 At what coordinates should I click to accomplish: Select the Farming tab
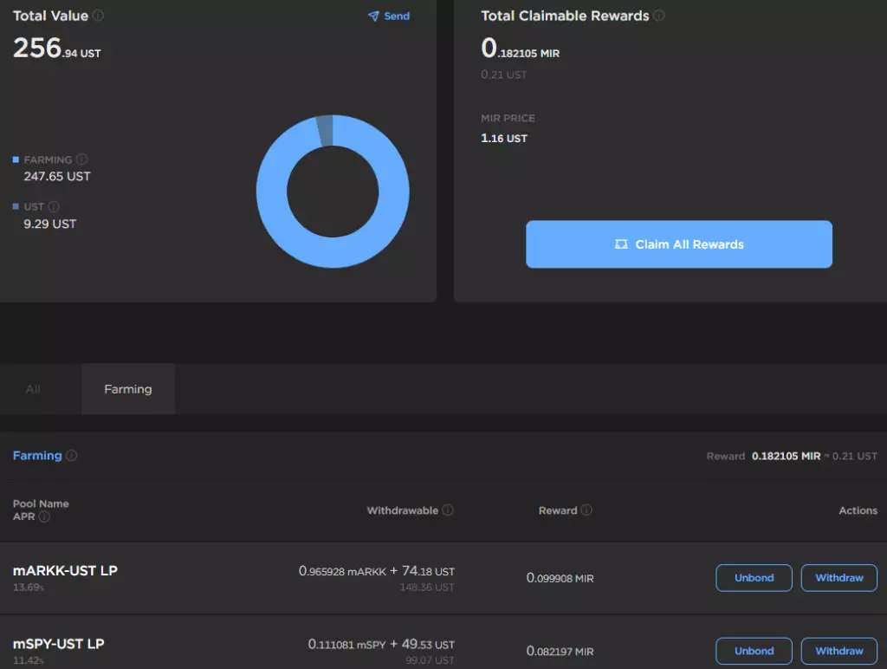(128, 389)
